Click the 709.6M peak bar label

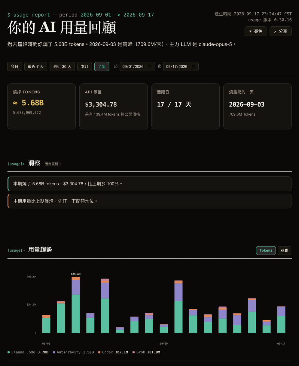75,274
